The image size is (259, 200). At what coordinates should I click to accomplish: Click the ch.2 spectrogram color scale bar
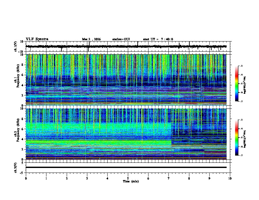click(x=236, y=138)
